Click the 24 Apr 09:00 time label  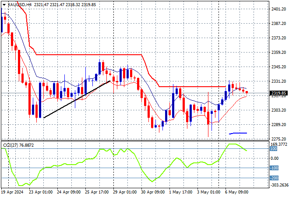(69, 192)
